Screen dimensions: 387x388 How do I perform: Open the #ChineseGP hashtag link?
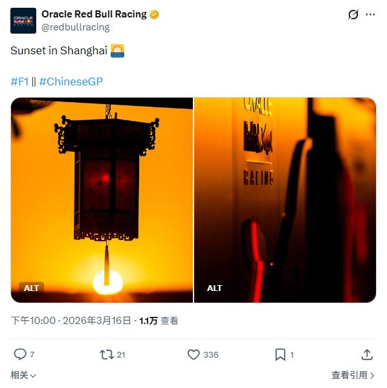(71, 81)
